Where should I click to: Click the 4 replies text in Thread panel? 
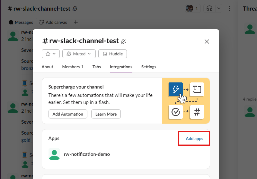point(250,99)
